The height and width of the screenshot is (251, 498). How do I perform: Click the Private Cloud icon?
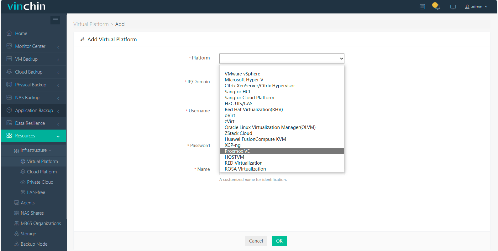tap(23, 182)
